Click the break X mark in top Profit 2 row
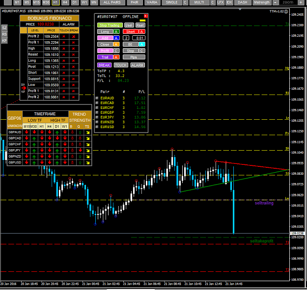Screen dimensions: 307x290 pos(74,36)
